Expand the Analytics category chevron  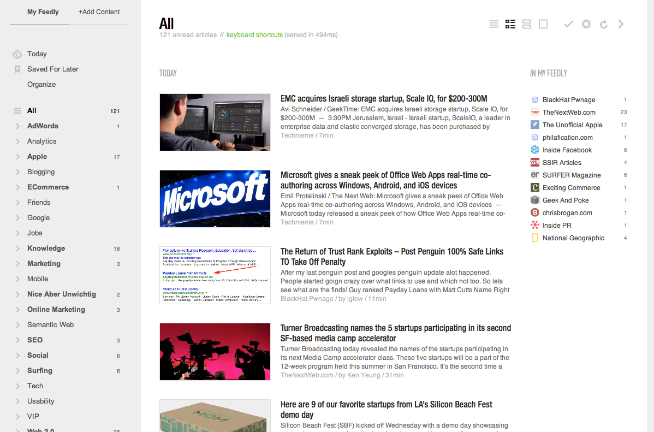(x=17, y=141)
